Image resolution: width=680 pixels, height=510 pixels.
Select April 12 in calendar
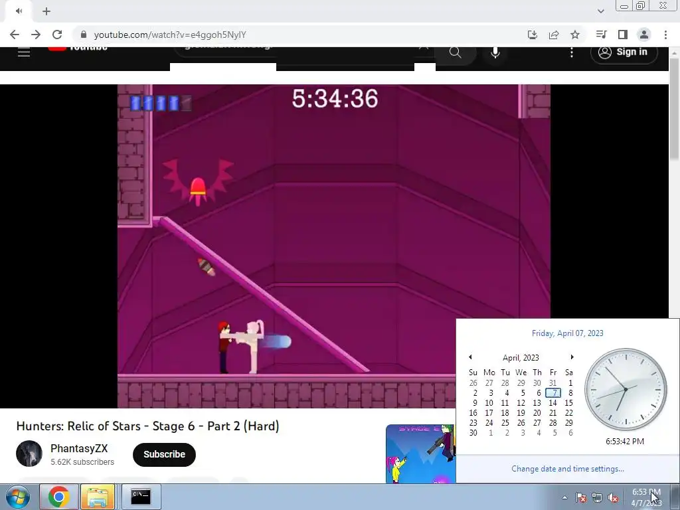pyautogui.click(x=521, y=403)
